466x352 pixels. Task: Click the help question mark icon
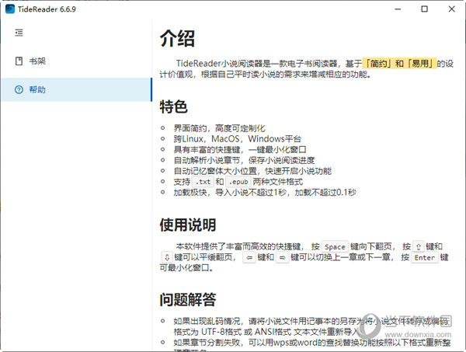(x=19, y=89)
